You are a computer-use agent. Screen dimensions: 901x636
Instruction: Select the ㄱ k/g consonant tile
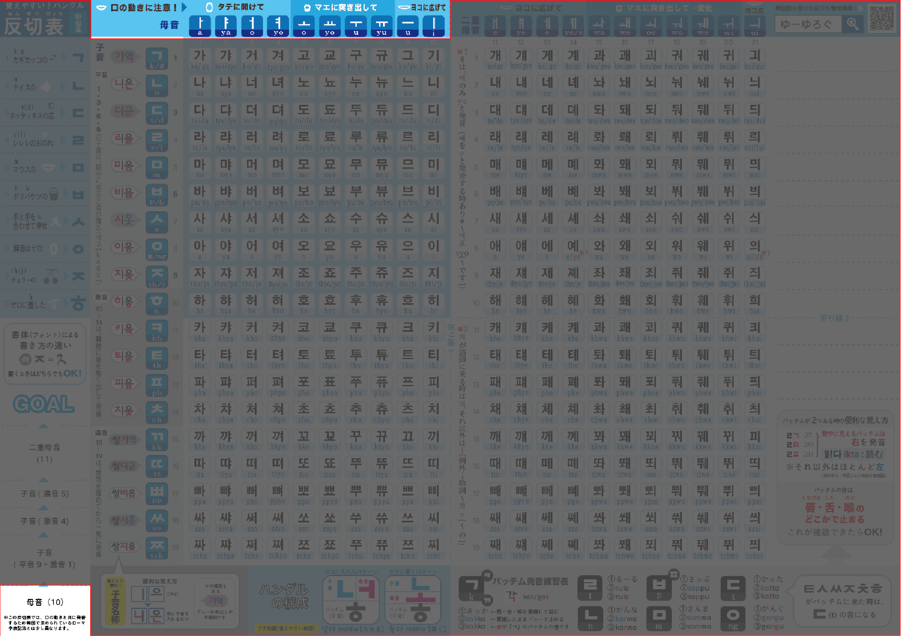[157, 59]
